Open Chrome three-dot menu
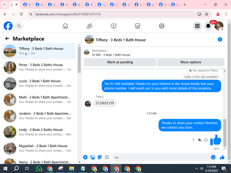The width and height of the screenshot is (231, 173). tap(226, 14)
